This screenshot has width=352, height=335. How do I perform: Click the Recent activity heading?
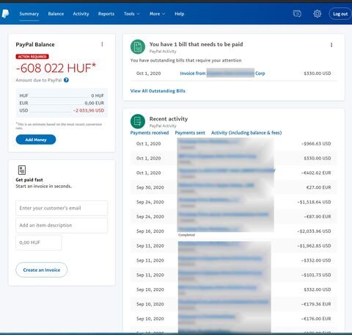[169, 119]
